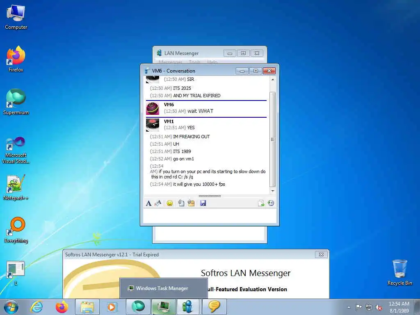Click the message 'wait WHAT'
This screenshot has width=420, height=315.
click(200, 111)
